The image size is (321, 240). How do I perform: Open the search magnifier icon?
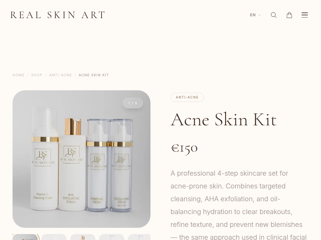pos(274,15)
